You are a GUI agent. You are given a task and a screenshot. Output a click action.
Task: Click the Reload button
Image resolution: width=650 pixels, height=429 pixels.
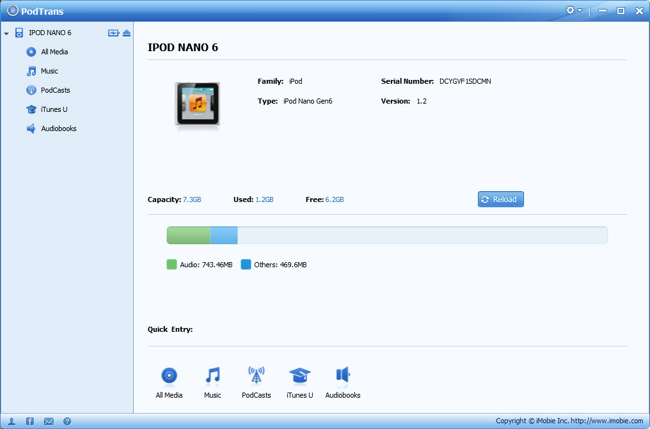coord(500,199)
